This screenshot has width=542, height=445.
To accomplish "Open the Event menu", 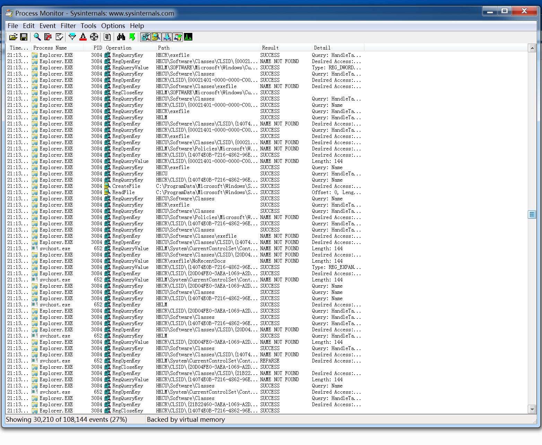I will (x=47, y=26).
